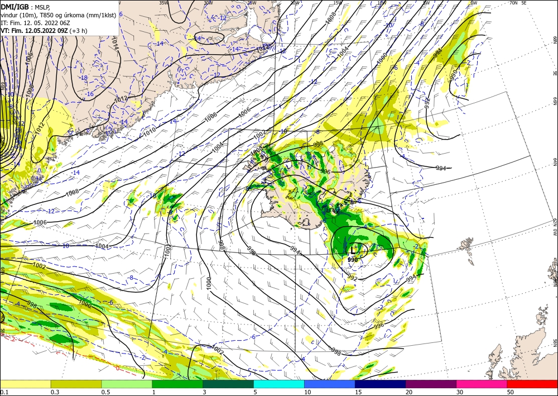Click the "20" legend scale value

409,392
